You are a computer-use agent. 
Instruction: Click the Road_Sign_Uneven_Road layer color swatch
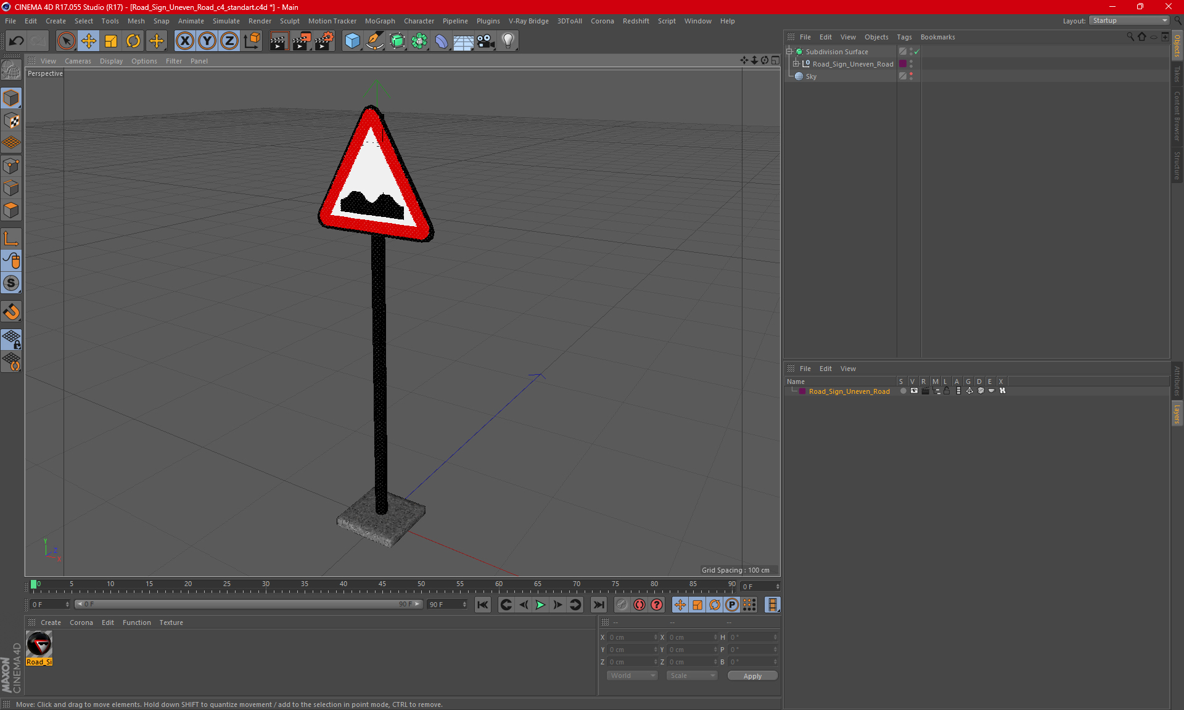tap(802, 391)
